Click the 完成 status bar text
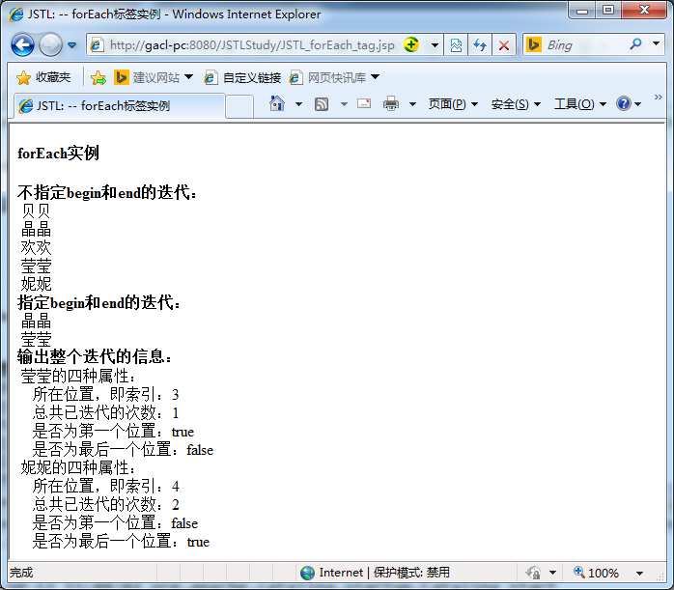This screenshot has width=674, height=590. [x=21, y=573]
